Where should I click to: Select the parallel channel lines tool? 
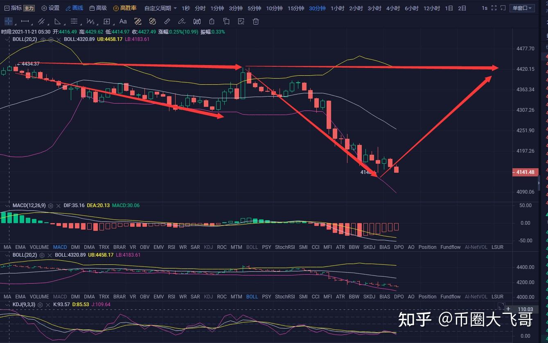(x=41, y=21)
